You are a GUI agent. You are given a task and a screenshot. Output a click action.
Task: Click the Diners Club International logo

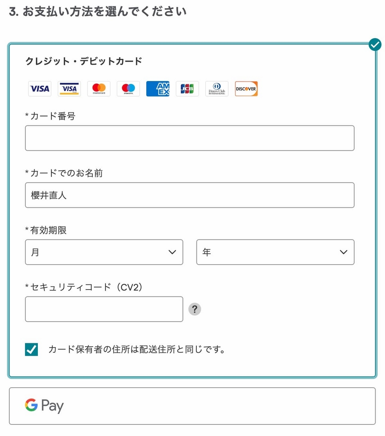(x=217, y=88)
